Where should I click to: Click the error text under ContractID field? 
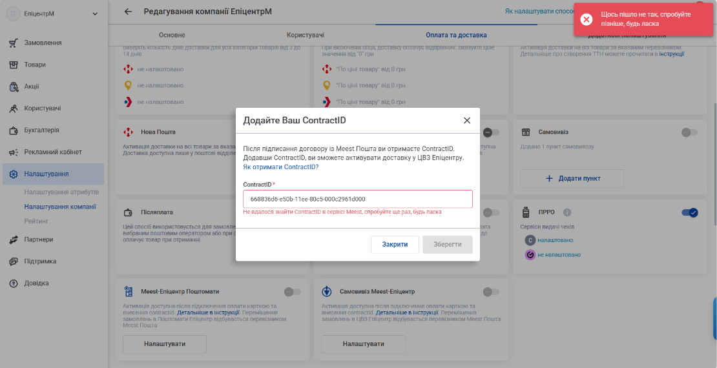point(342,212)
